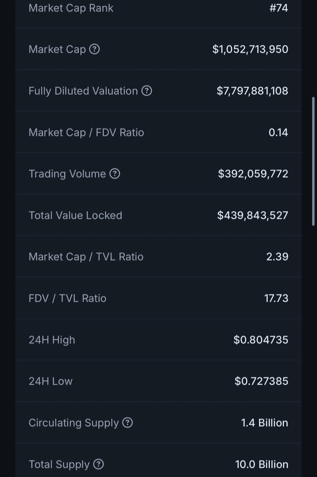Select the Market Cap Rank #74 value

[279, 8]
